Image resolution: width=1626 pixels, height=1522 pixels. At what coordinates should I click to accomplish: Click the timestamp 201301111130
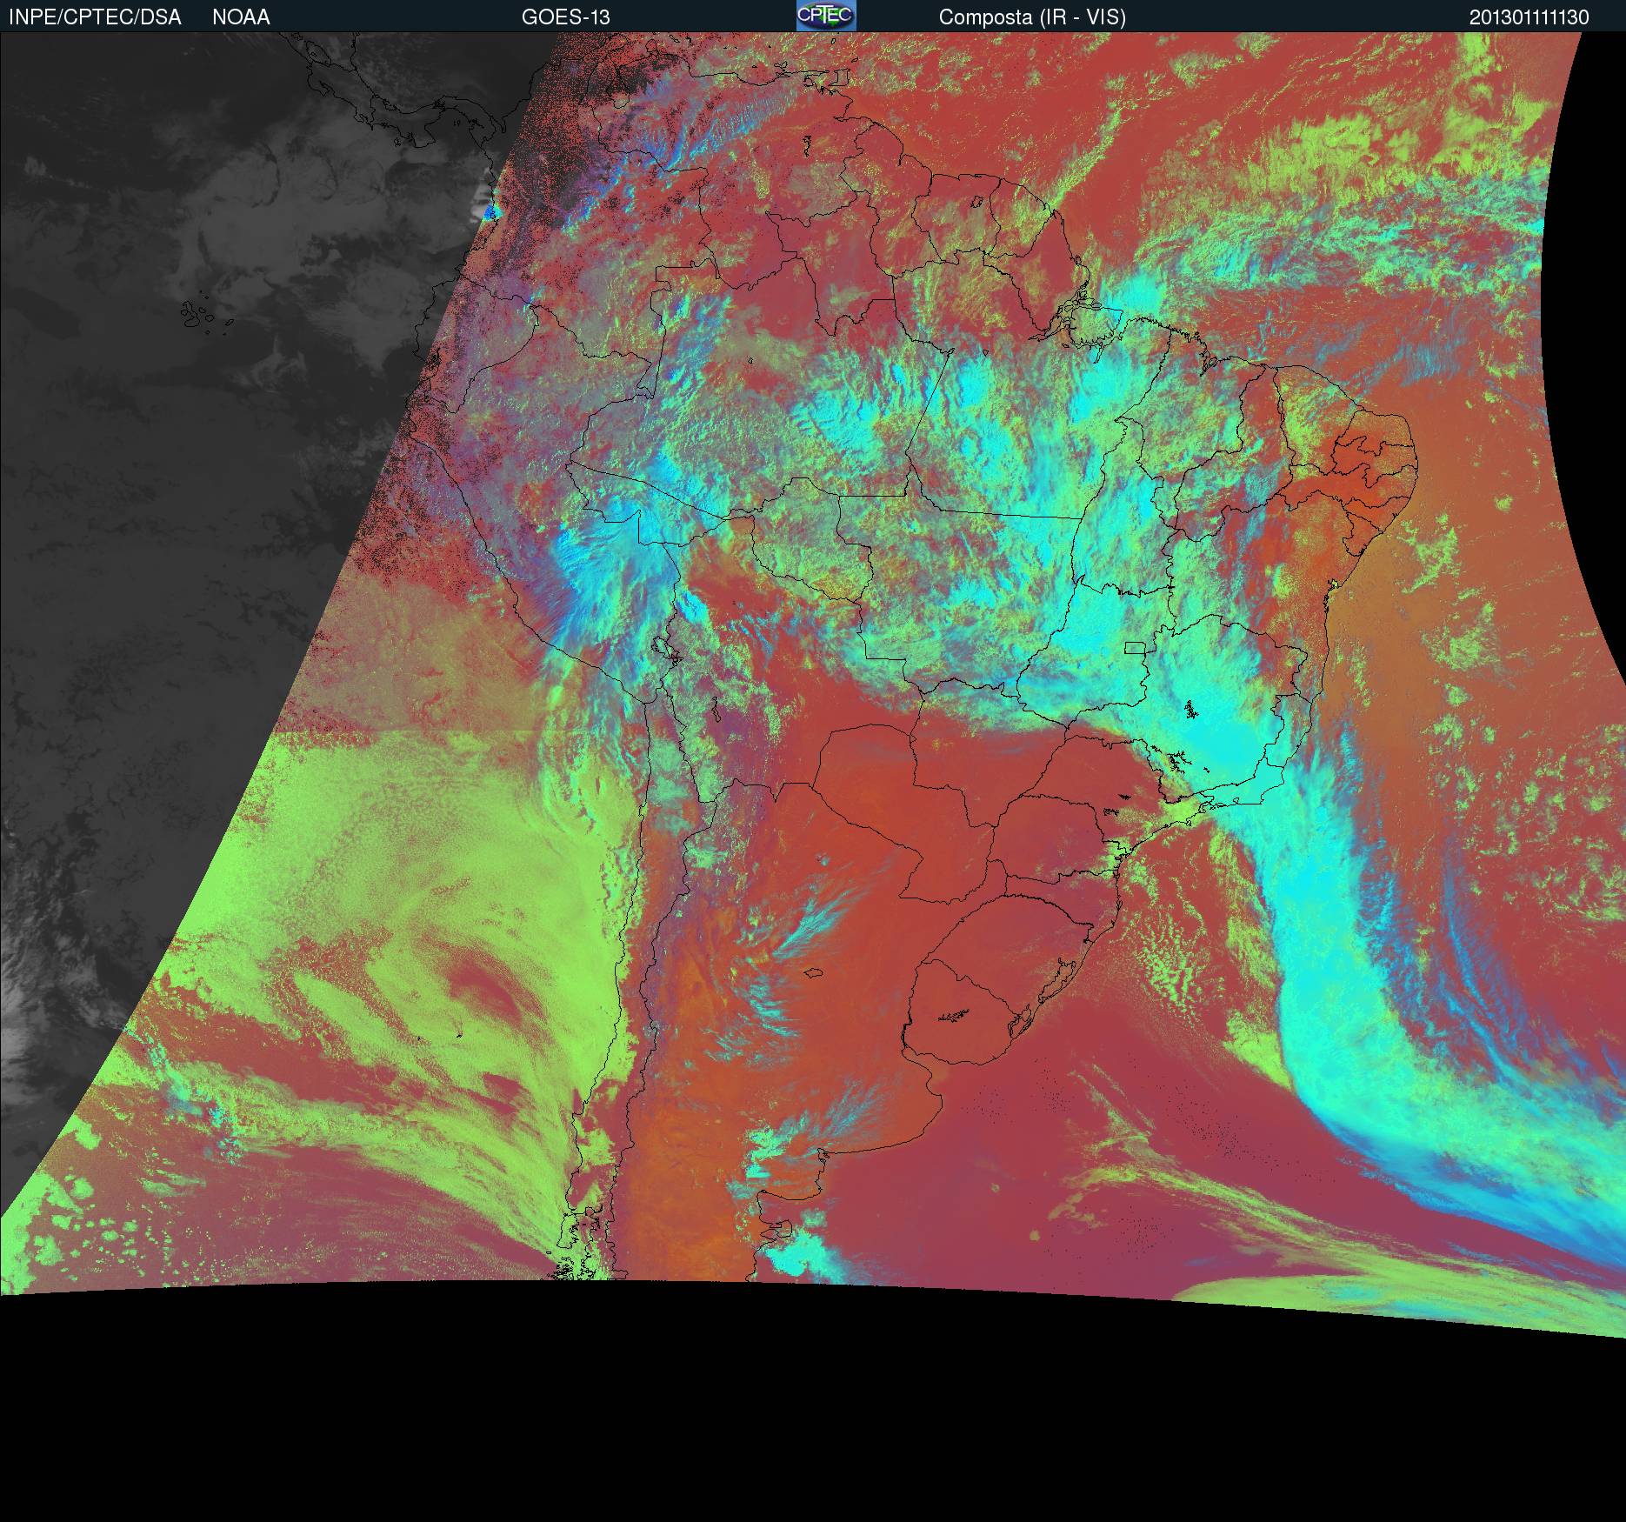[x=1529, y=17]
